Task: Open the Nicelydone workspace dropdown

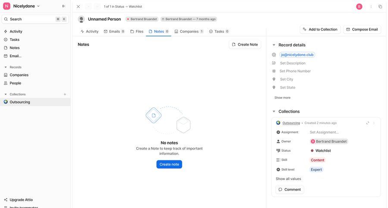Action: tap(22, 6)
